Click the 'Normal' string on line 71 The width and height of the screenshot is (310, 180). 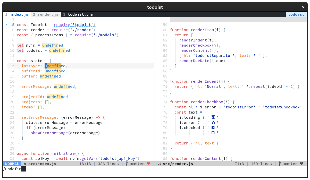214,87
